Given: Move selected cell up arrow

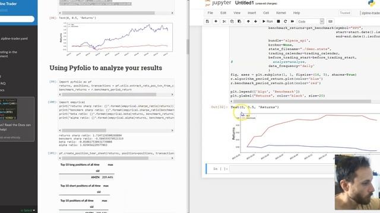Looking at the screenshot, I should point(248,21).
